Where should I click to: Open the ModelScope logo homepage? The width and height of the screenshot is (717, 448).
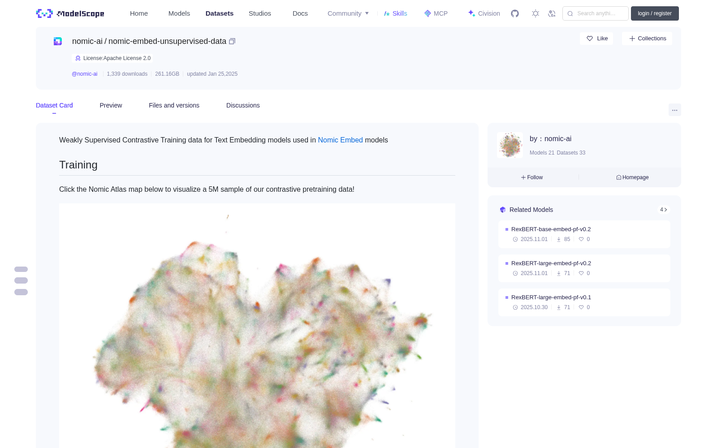coord(70,13)
